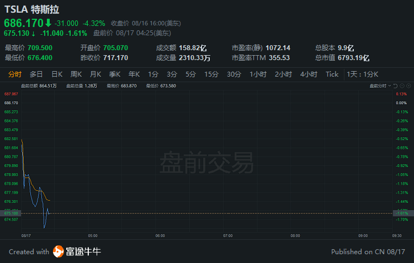
Task: Click the Futu Niuniu logo icon
Action: (x=59, y=252)
